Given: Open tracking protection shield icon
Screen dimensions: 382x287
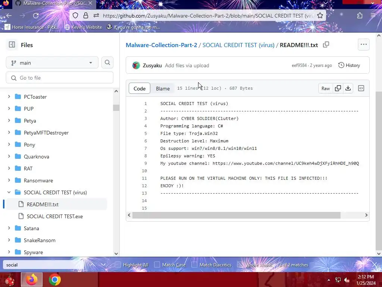Looking at the screenshot, I should pyautogui.click(x=75, y=16).
